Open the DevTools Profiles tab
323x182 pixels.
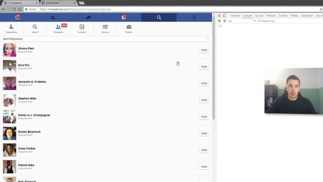pyautogui.click(x=294, y=16)
